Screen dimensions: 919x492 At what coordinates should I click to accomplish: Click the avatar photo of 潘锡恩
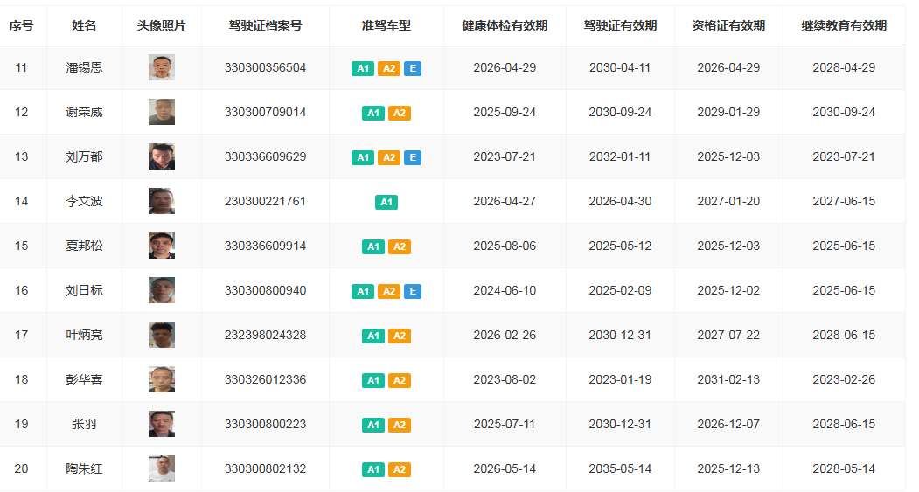[x=161, y=67]
